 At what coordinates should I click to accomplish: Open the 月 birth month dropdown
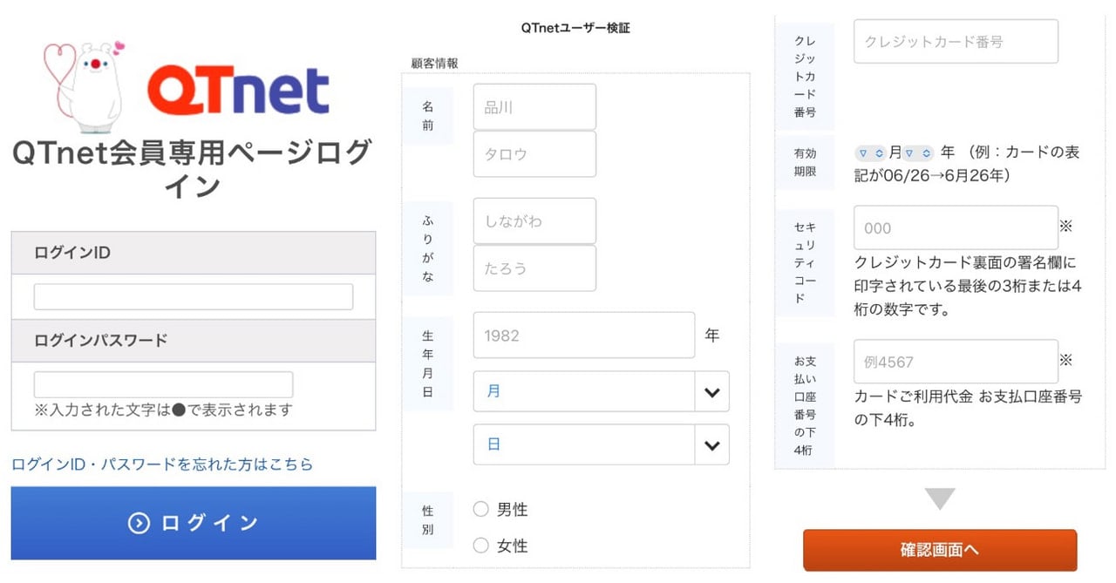pos(601,391)
